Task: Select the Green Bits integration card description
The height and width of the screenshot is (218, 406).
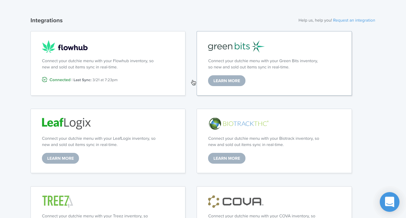Action: (x=263, y=64)
